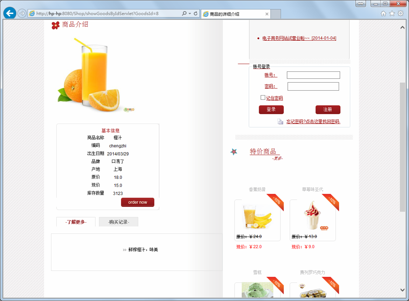Click the 现价:¥22.0 price text

(x=249, y=247)
